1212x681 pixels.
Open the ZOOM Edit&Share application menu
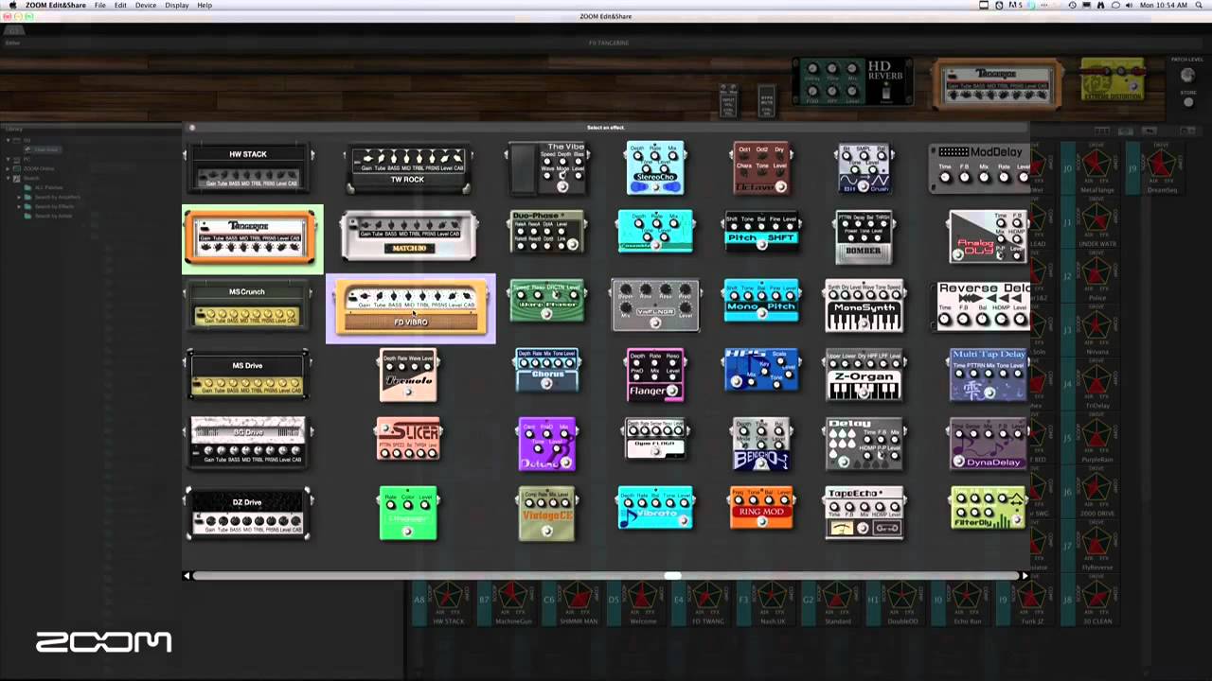[56, 6]
